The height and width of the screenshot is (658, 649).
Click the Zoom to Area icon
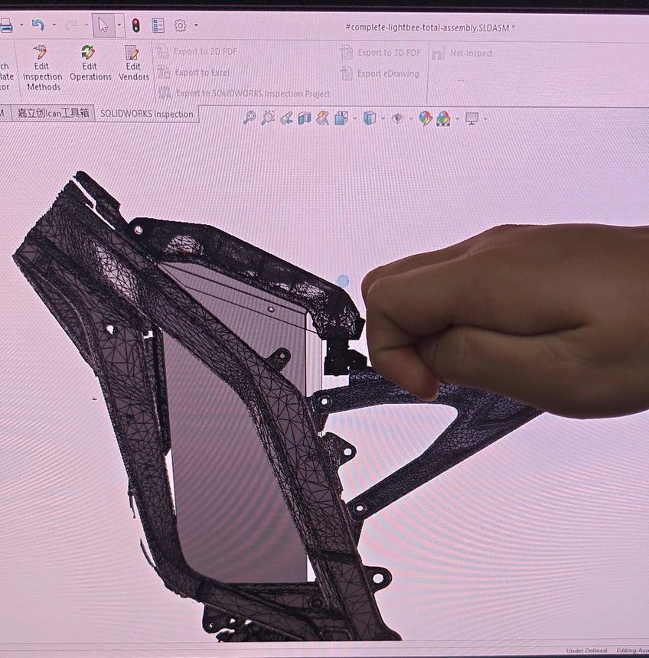click(x=267, y=118)
